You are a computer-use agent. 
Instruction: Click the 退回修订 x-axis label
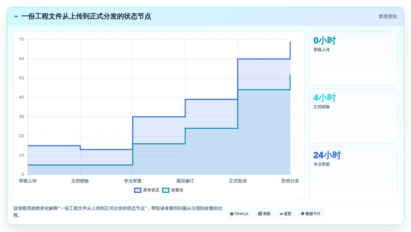click(x=185, y=181)
